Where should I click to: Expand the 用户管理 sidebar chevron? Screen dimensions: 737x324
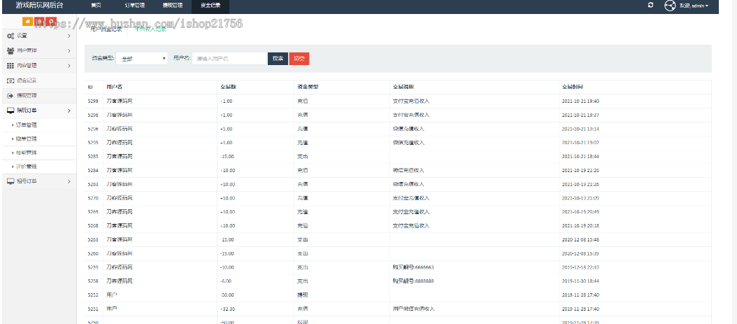[x=69, y=51]
